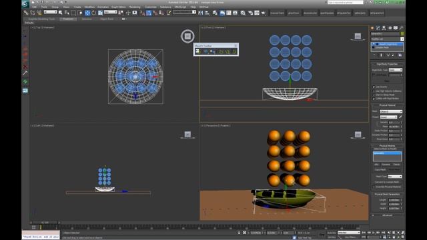The height and width of the screenshot is (240, 427).
Task: Toggle Collide with Rigid Bodies checkbox
Action: (374, 99)
